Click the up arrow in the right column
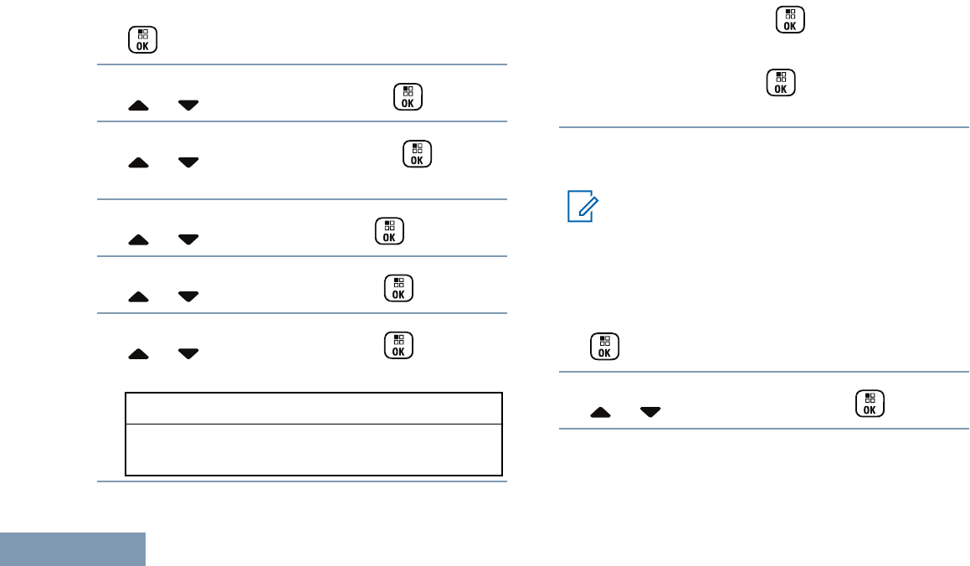970x566 pixels. pos(601,413)
